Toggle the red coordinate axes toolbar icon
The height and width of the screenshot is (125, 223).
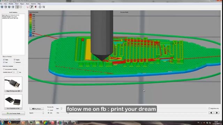pyautogui.click(x=28, y=7)
